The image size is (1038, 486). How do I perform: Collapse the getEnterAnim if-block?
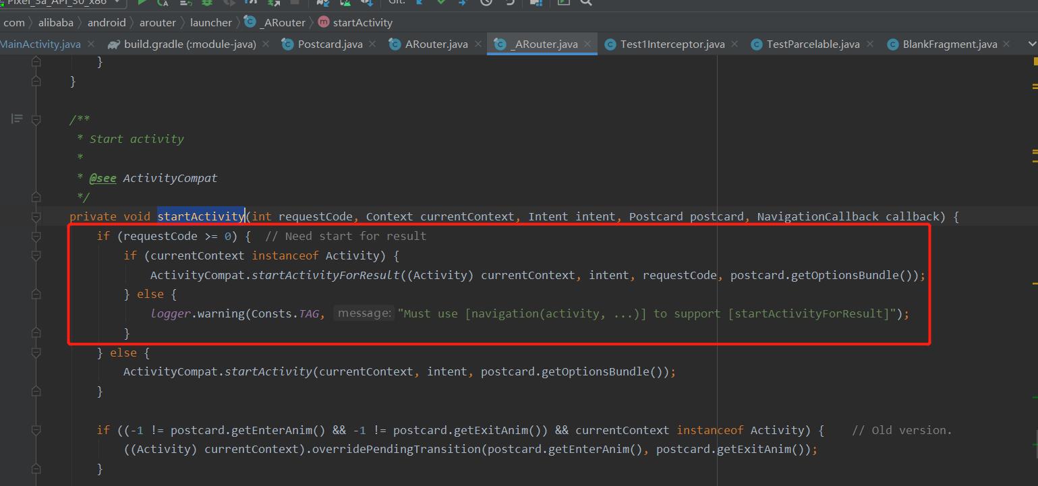coord(36,430)
